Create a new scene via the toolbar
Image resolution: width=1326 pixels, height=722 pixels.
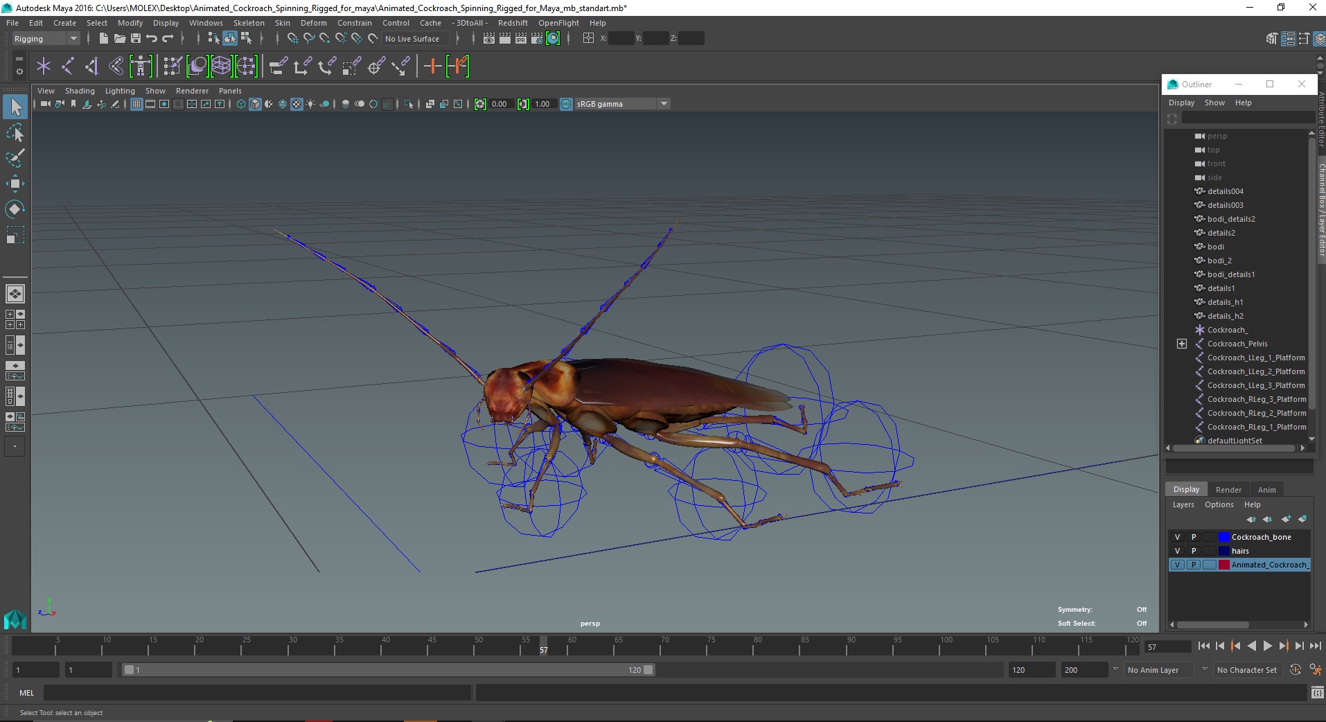pos(103,39)
